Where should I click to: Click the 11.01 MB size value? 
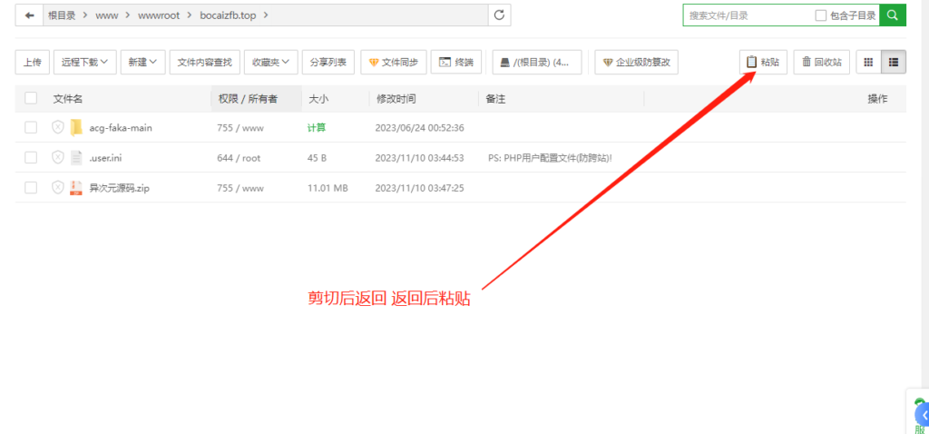(x=328, y=188)
